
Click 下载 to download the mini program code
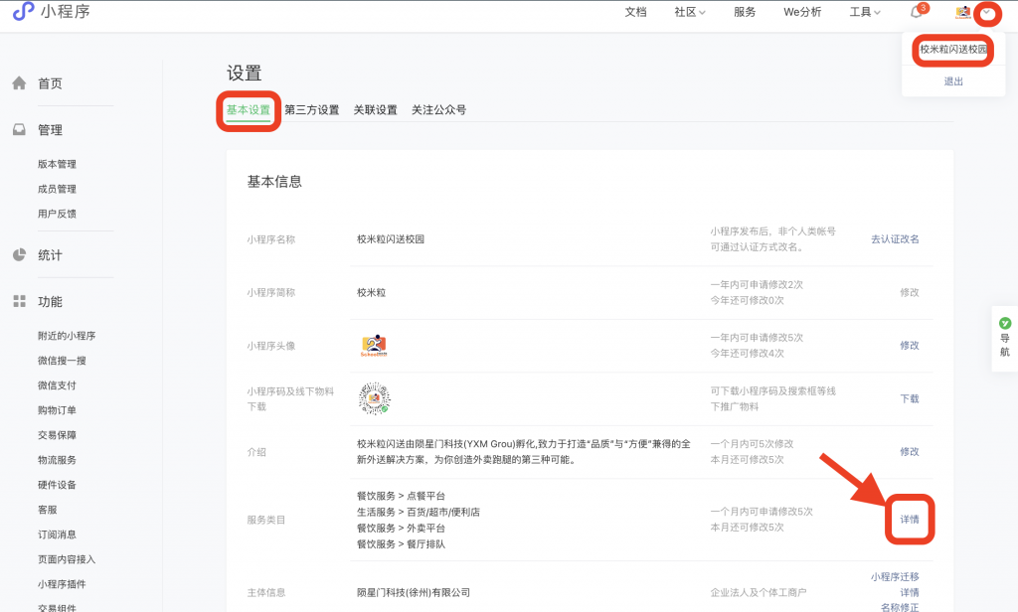pos(911,398)
